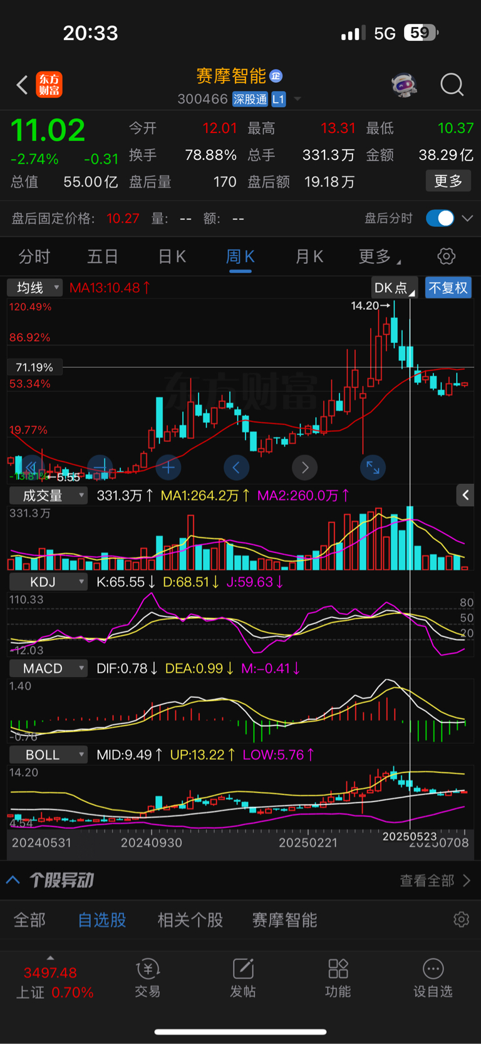
Task: Switch to the 分时 tab
Action: point(34,256)
